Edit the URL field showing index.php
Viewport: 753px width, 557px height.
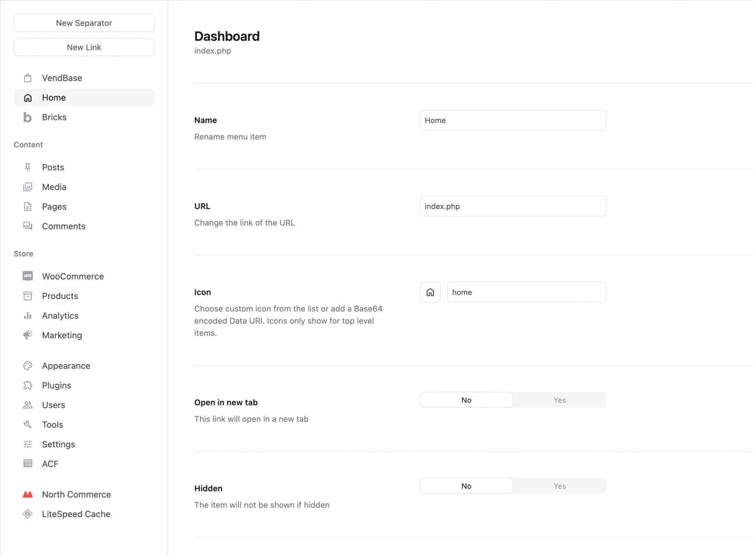(513, 206)
